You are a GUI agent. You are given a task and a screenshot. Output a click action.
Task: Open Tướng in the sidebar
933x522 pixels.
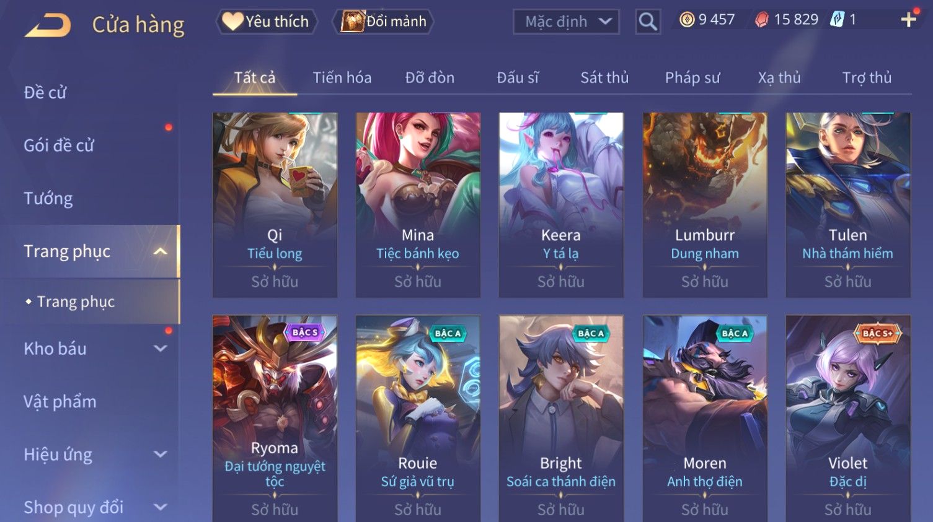tap(48, 198)
